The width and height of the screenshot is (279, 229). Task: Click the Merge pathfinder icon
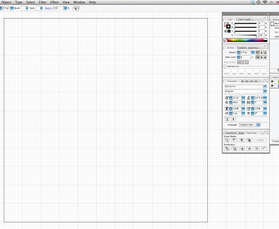[242, 148]
